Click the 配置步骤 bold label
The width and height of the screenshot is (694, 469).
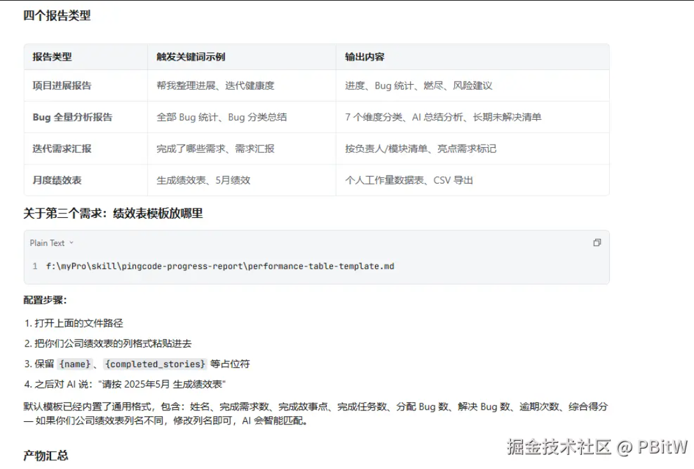click(45, 300)
